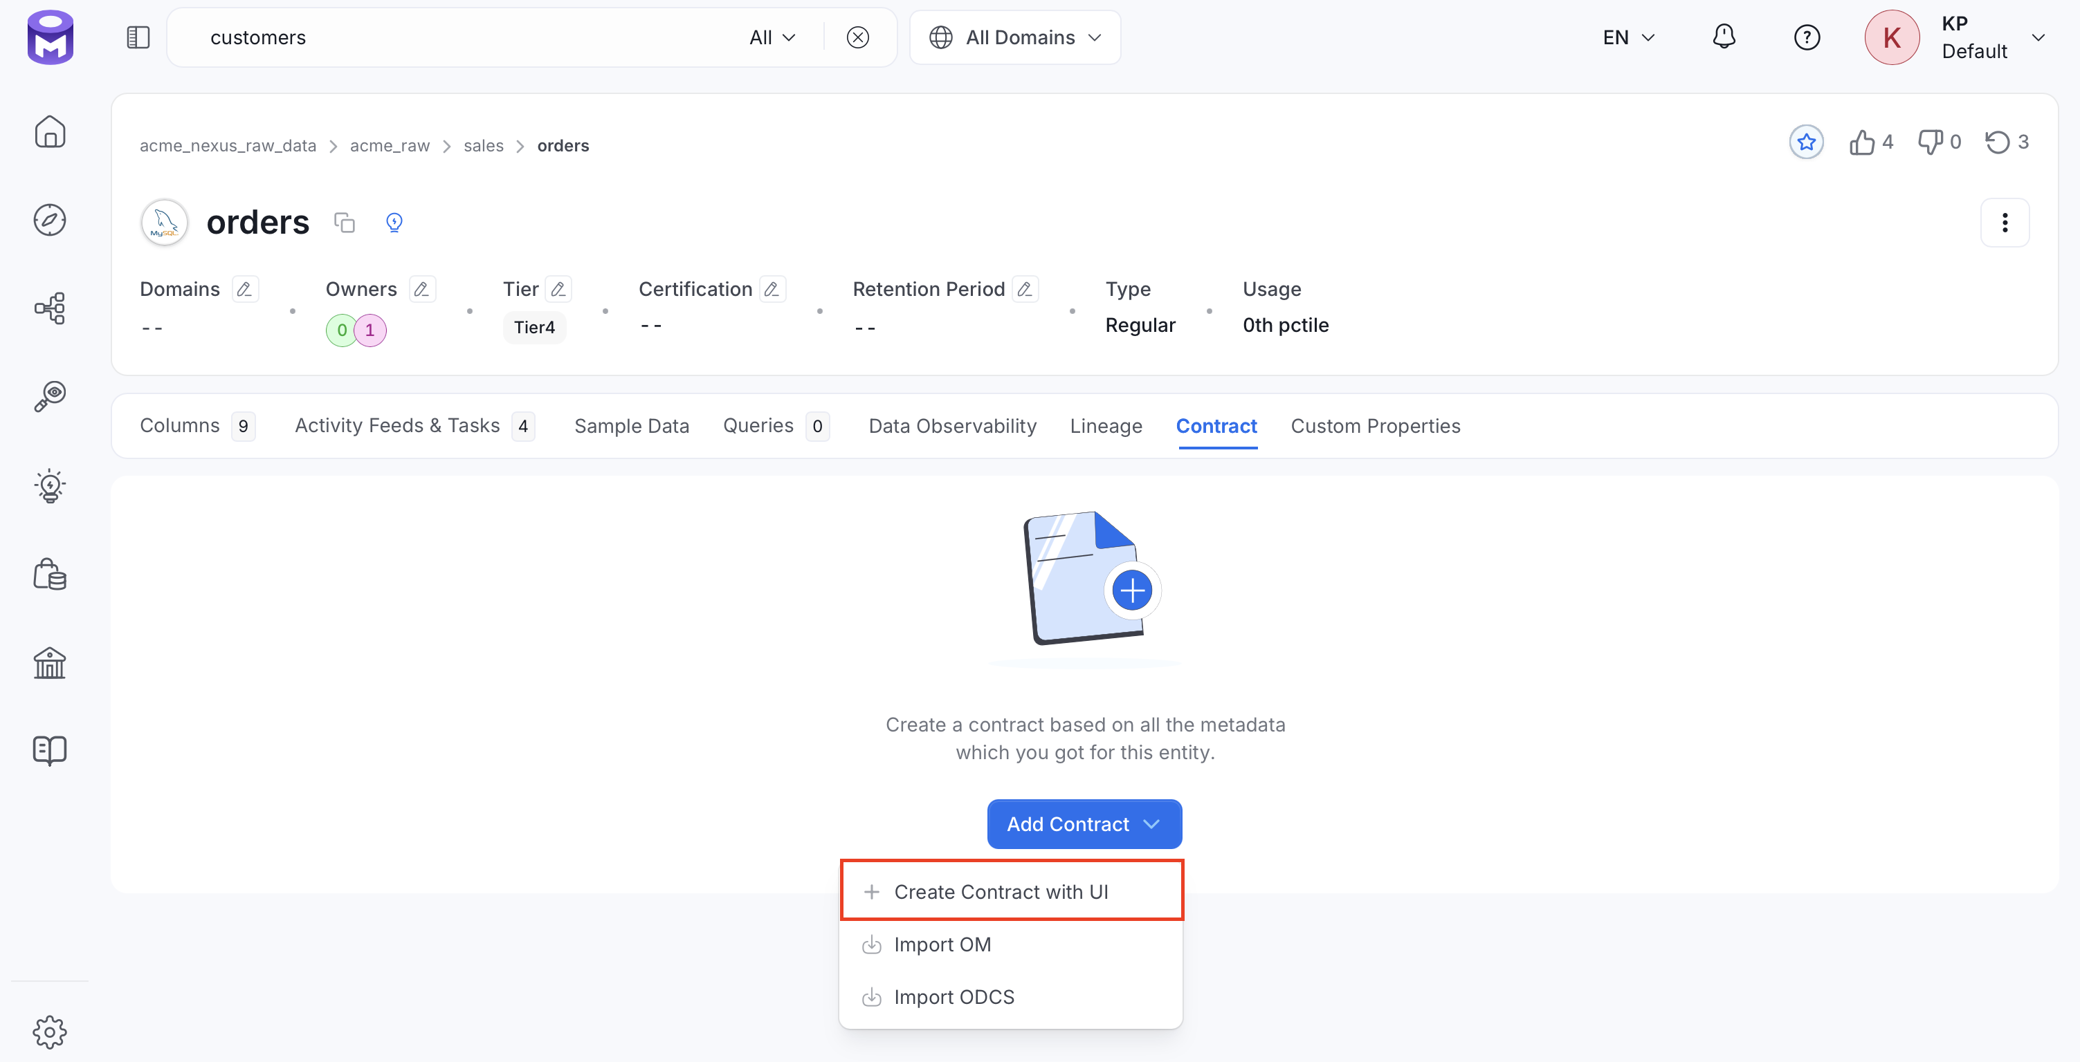Viewport: 2080px width, 1062px height.
Task: Open the Glossary book icon in sidebar
Action: [50, 750]
